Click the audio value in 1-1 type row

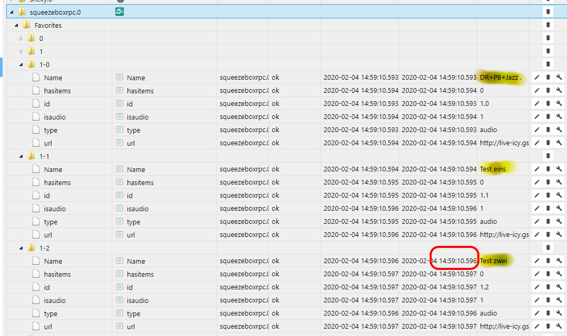pyautogui.click(x=488, y=222)
